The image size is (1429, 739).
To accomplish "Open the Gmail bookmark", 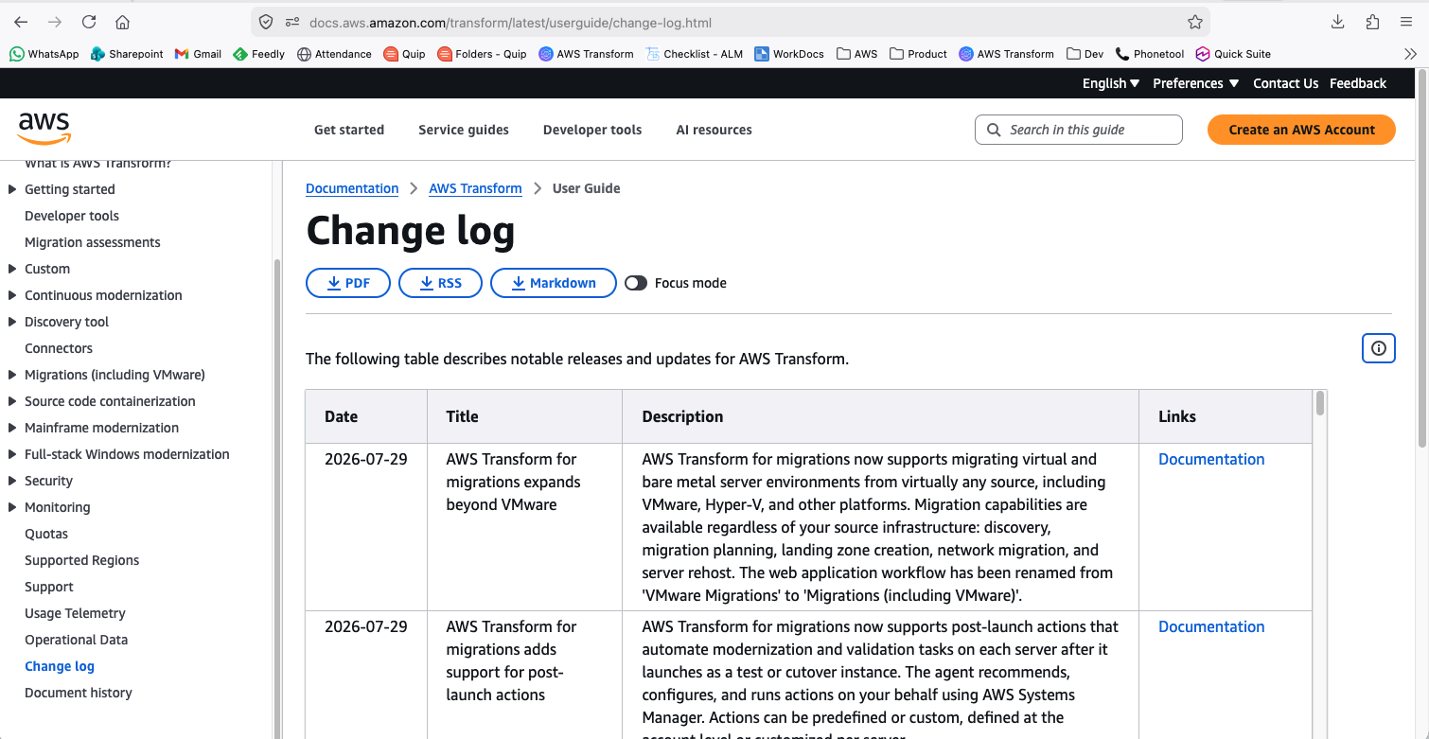I will tap(198, 54).
